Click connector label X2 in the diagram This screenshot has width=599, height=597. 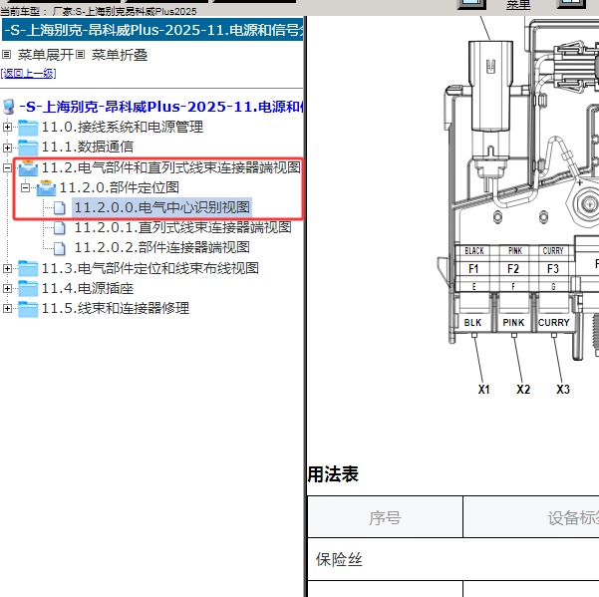pos(523,390)
